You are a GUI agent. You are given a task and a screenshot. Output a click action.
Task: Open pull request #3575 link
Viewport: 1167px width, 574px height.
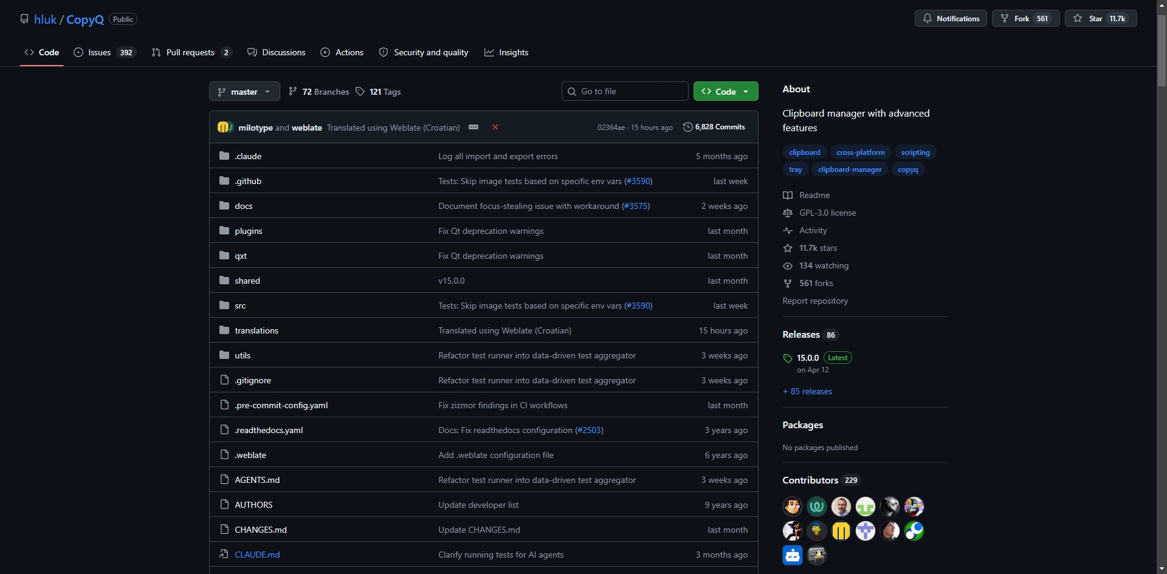(x=636, y=206)
